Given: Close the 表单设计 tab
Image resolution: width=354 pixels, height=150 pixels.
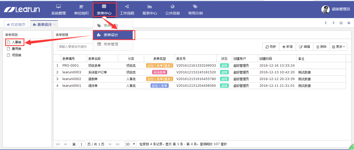Looking at the screenshot, I should [x=55, y=25].
